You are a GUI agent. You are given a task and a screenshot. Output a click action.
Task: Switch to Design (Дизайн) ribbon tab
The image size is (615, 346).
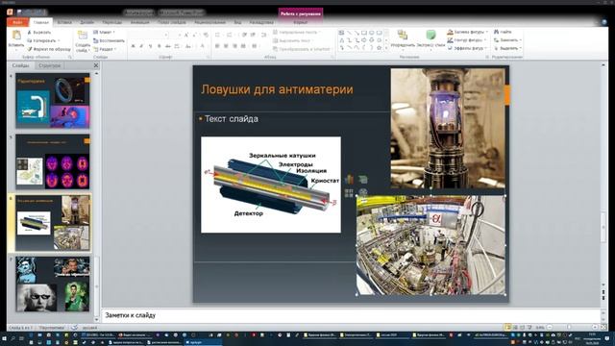point(86,22)
